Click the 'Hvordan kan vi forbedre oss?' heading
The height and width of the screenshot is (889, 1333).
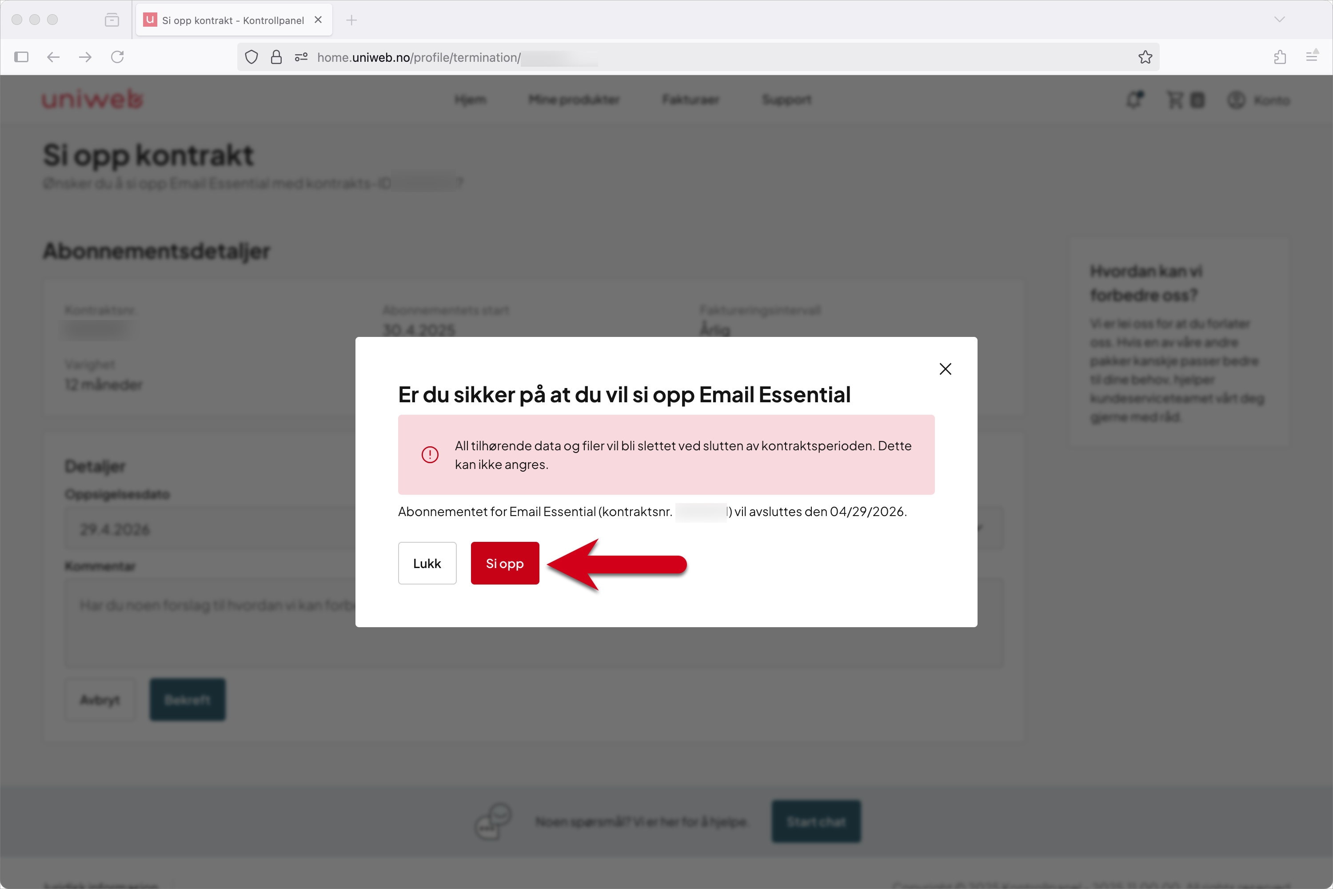(1146, 283)
